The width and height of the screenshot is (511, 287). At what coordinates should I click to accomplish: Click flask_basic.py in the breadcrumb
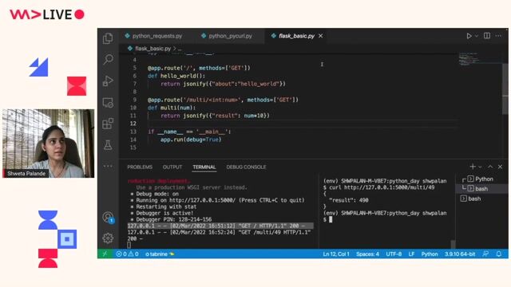pos(153,49)
